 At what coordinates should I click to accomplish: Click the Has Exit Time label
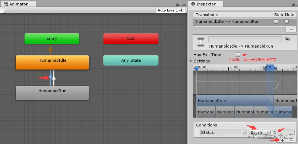click(207, 55)
